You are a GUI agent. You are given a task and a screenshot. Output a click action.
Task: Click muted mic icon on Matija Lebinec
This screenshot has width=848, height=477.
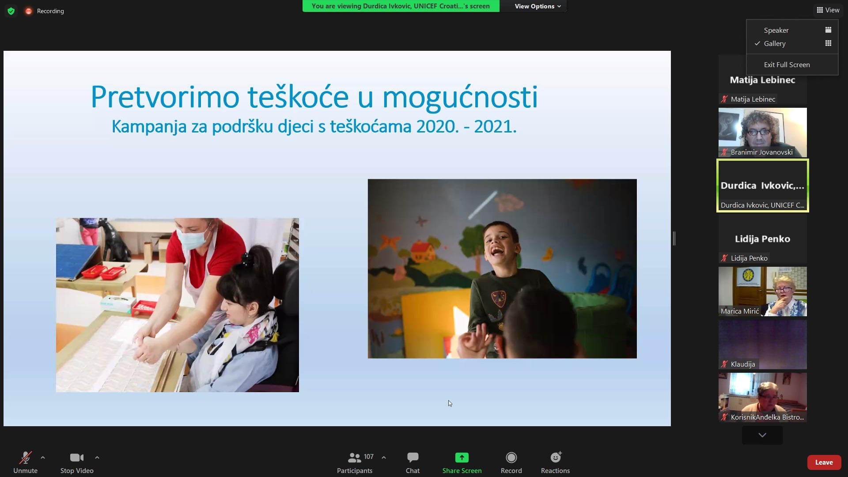tap(724, 99)
